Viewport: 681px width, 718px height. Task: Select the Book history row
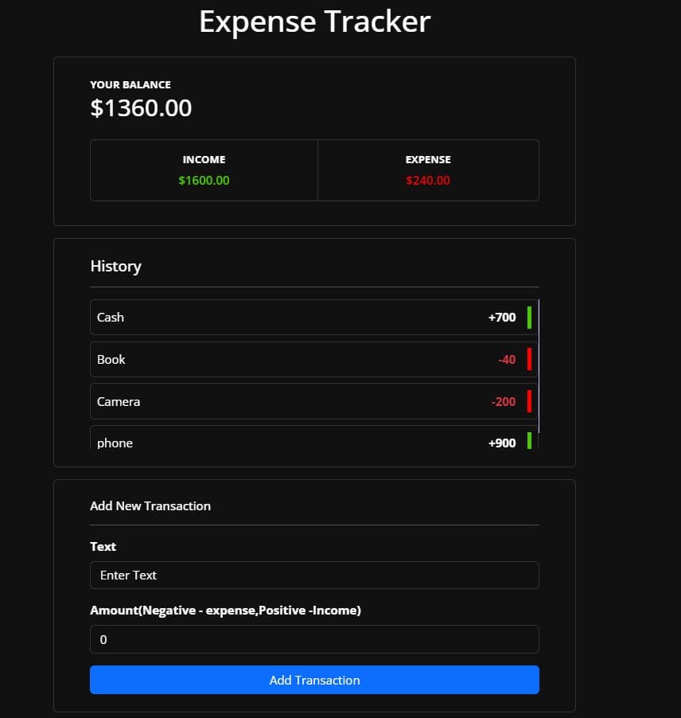pos(313,360)
